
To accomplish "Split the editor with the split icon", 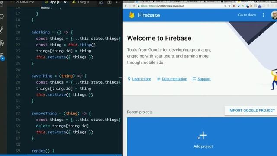I will (110, 2).
